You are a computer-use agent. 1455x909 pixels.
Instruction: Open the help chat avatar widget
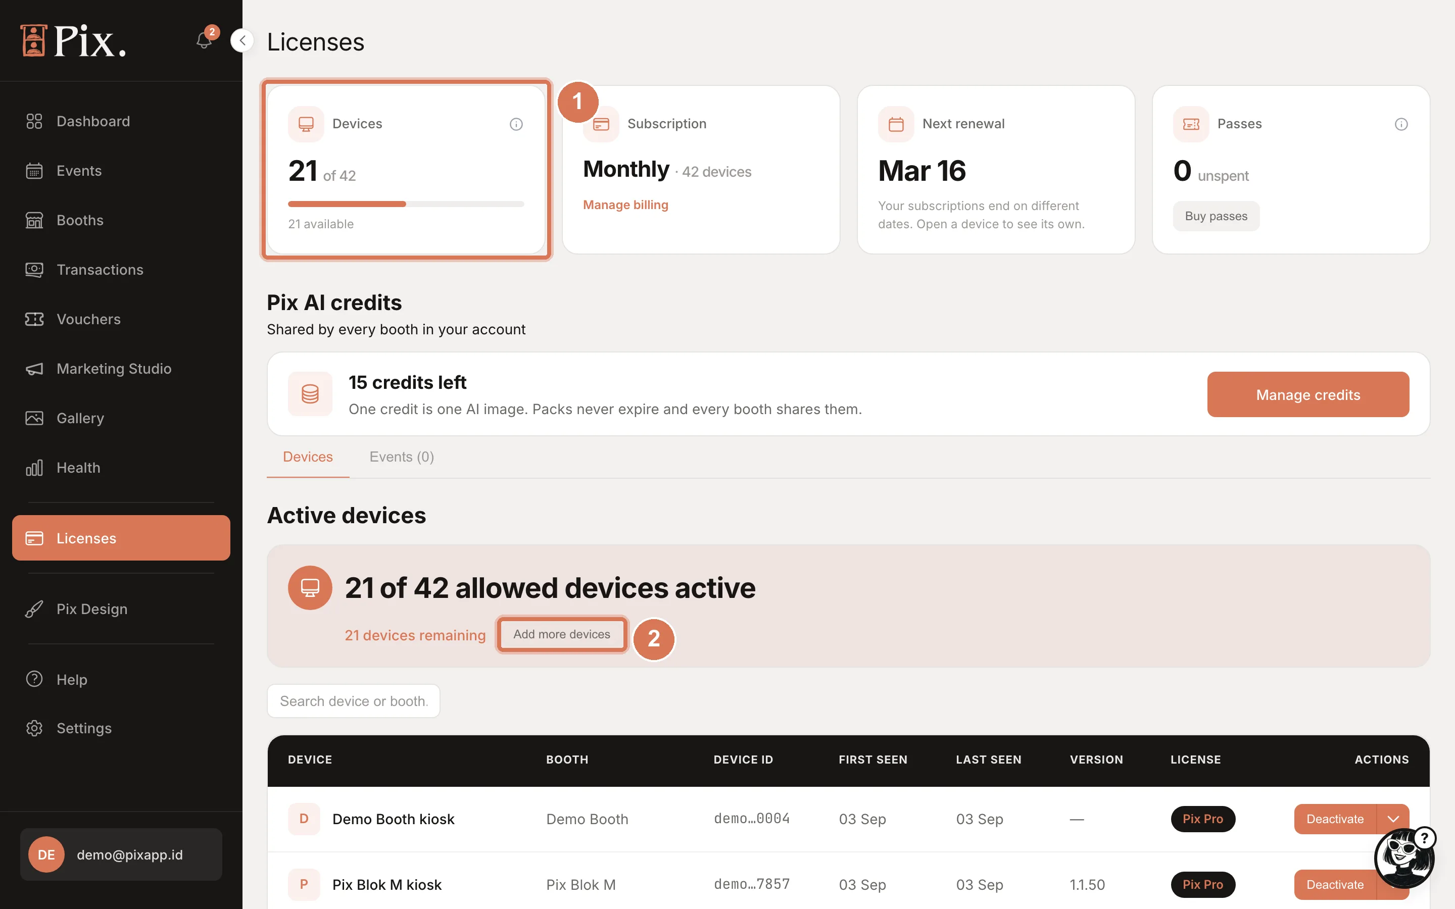point(1404,858)
